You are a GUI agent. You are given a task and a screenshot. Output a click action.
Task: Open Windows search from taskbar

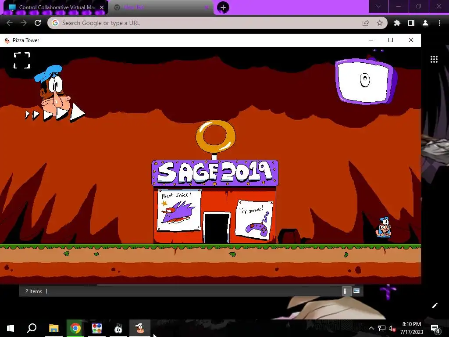point(32,328)
